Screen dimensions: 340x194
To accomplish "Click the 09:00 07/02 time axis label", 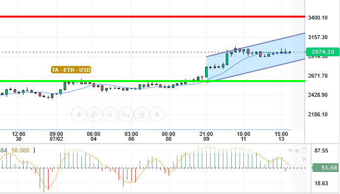I will [56, 136].
